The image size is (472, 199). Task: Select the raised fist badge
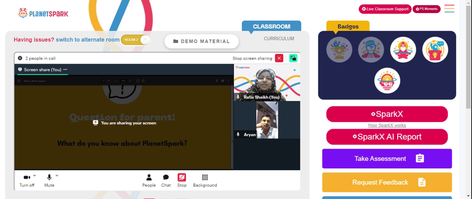(x=371, y=49)
